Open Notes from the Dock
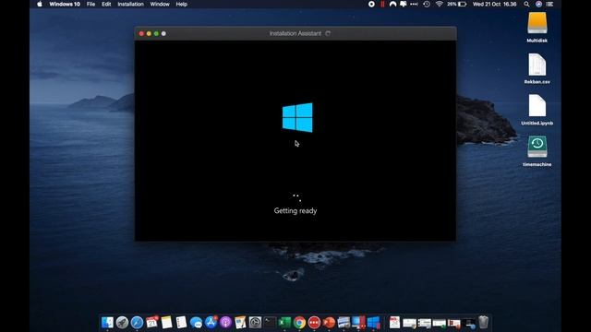 pos(166,323)
